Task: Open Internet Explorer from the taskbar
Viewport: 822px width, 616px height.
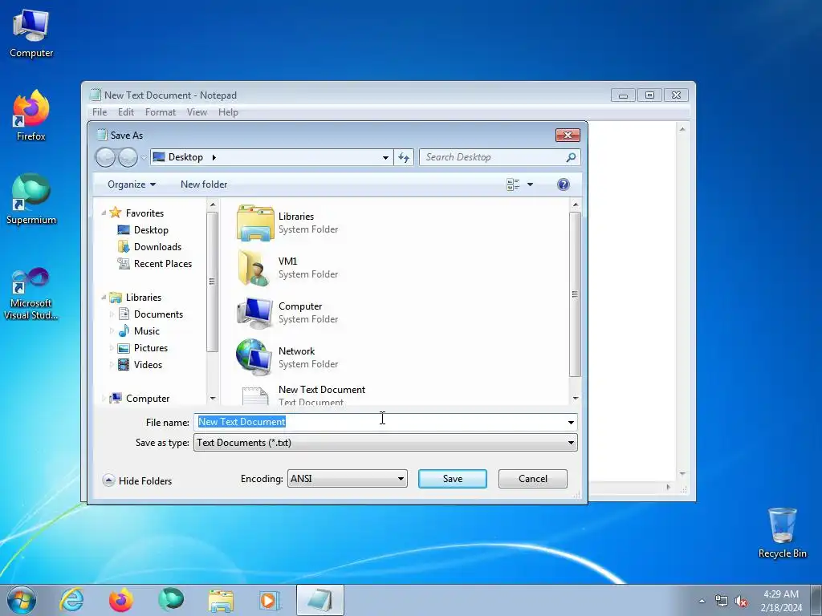Action: point(71,600)
